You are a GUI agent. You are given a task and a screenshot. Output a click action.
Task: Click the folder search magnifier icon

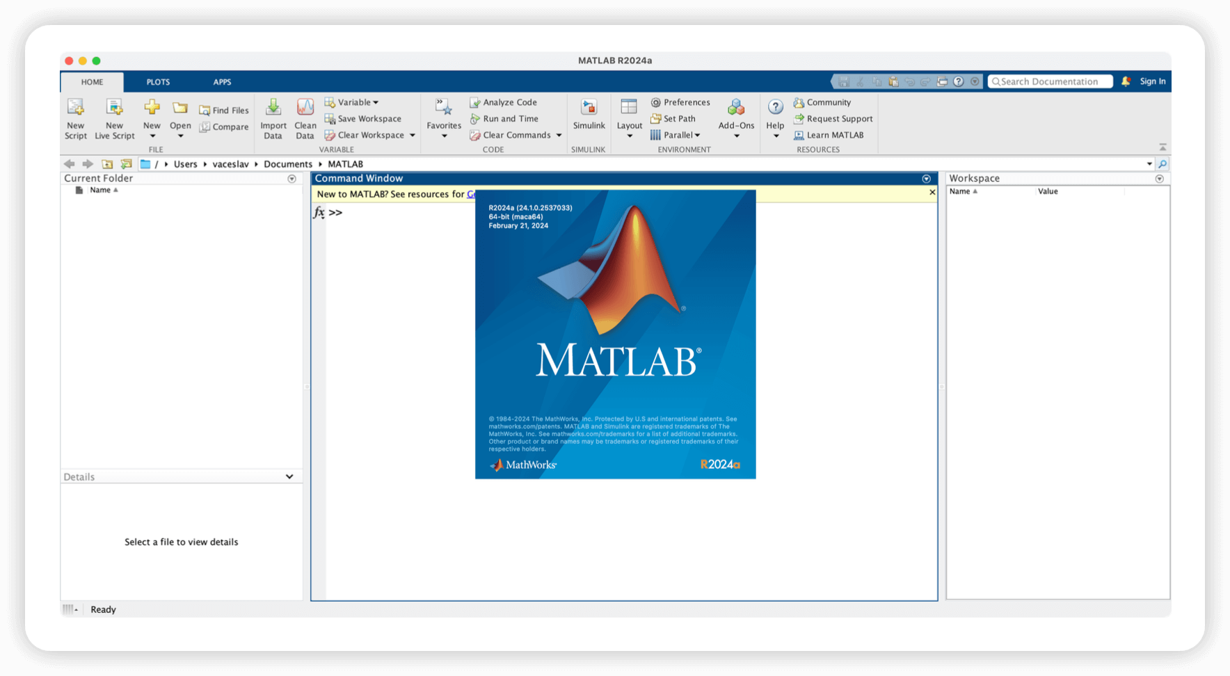coord(1163,164)
